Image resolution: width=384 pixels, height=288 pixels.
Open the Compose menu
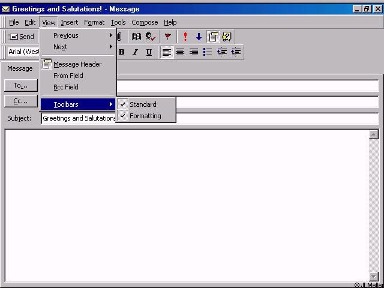[145, 23]
